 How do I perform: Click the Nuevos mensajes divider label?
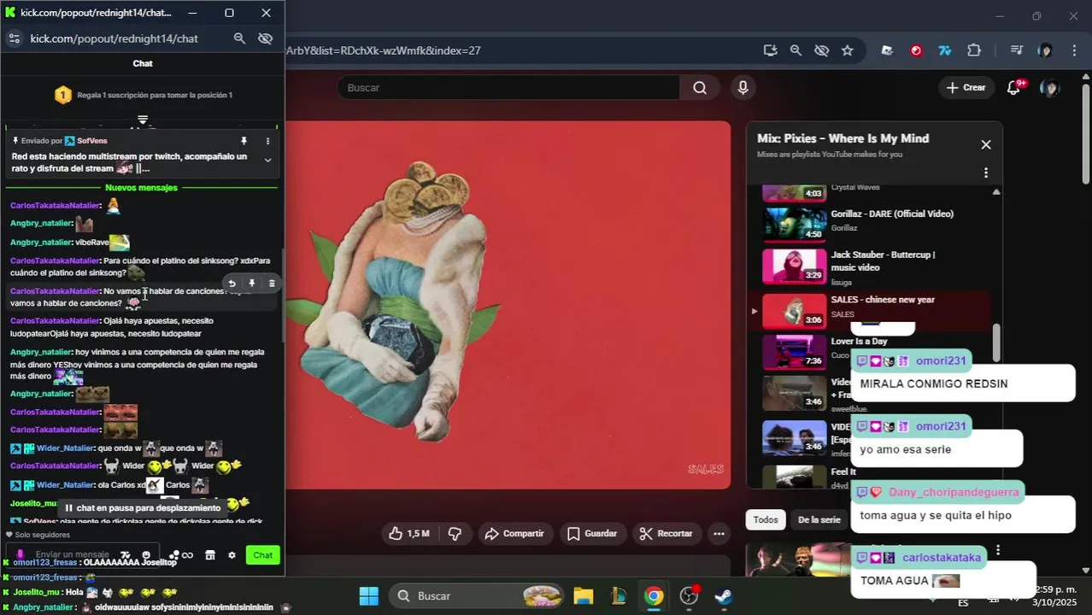142,187
